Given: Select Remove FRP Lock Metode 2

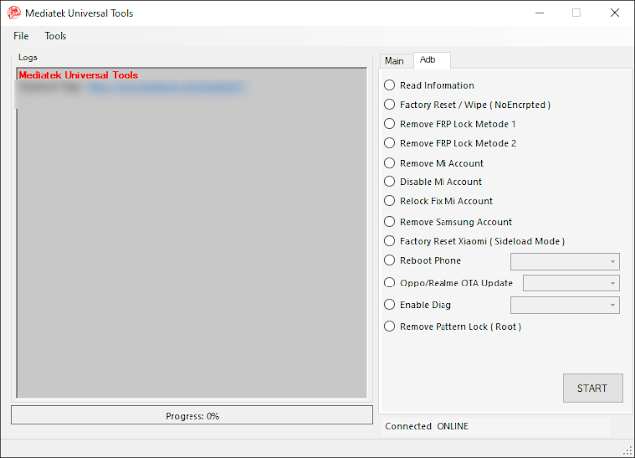Looking at the screenshot, I should (x=449, y=143).
